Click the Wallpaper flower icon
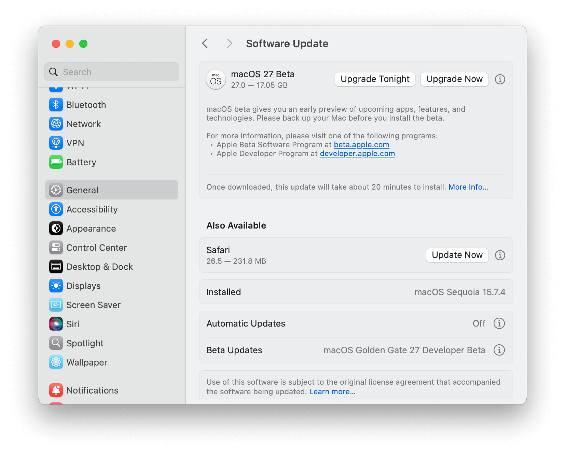 (56, 362)
